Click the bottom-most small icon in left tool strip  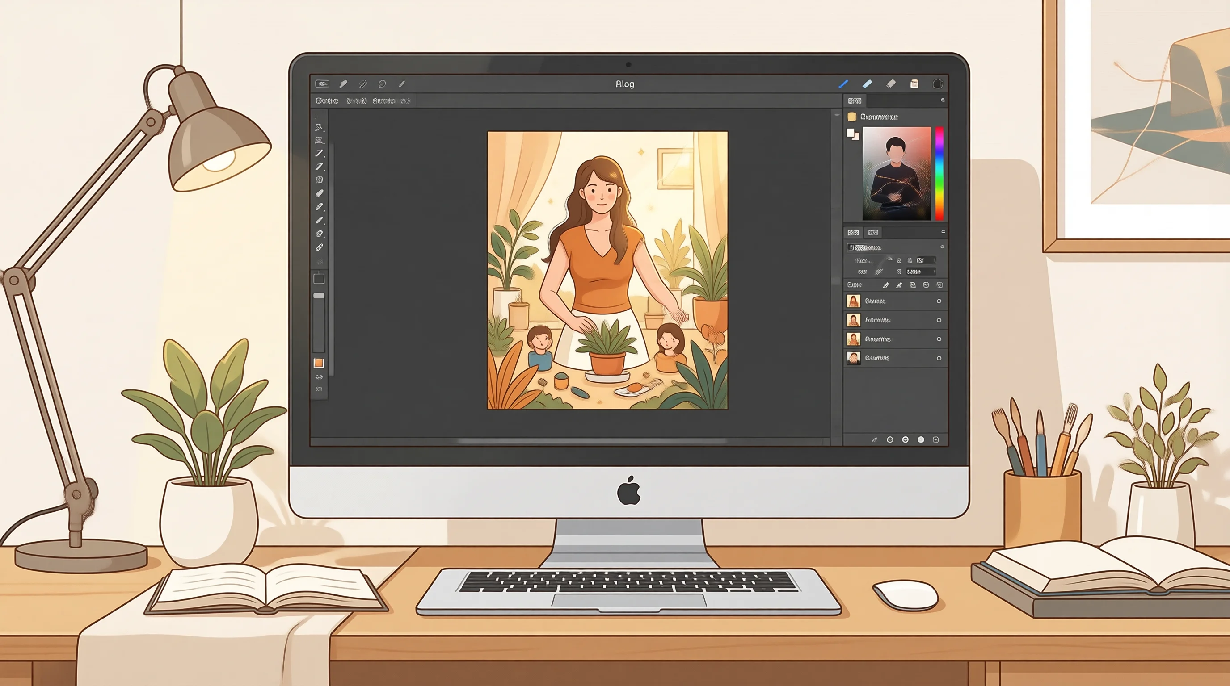[319, 389]
